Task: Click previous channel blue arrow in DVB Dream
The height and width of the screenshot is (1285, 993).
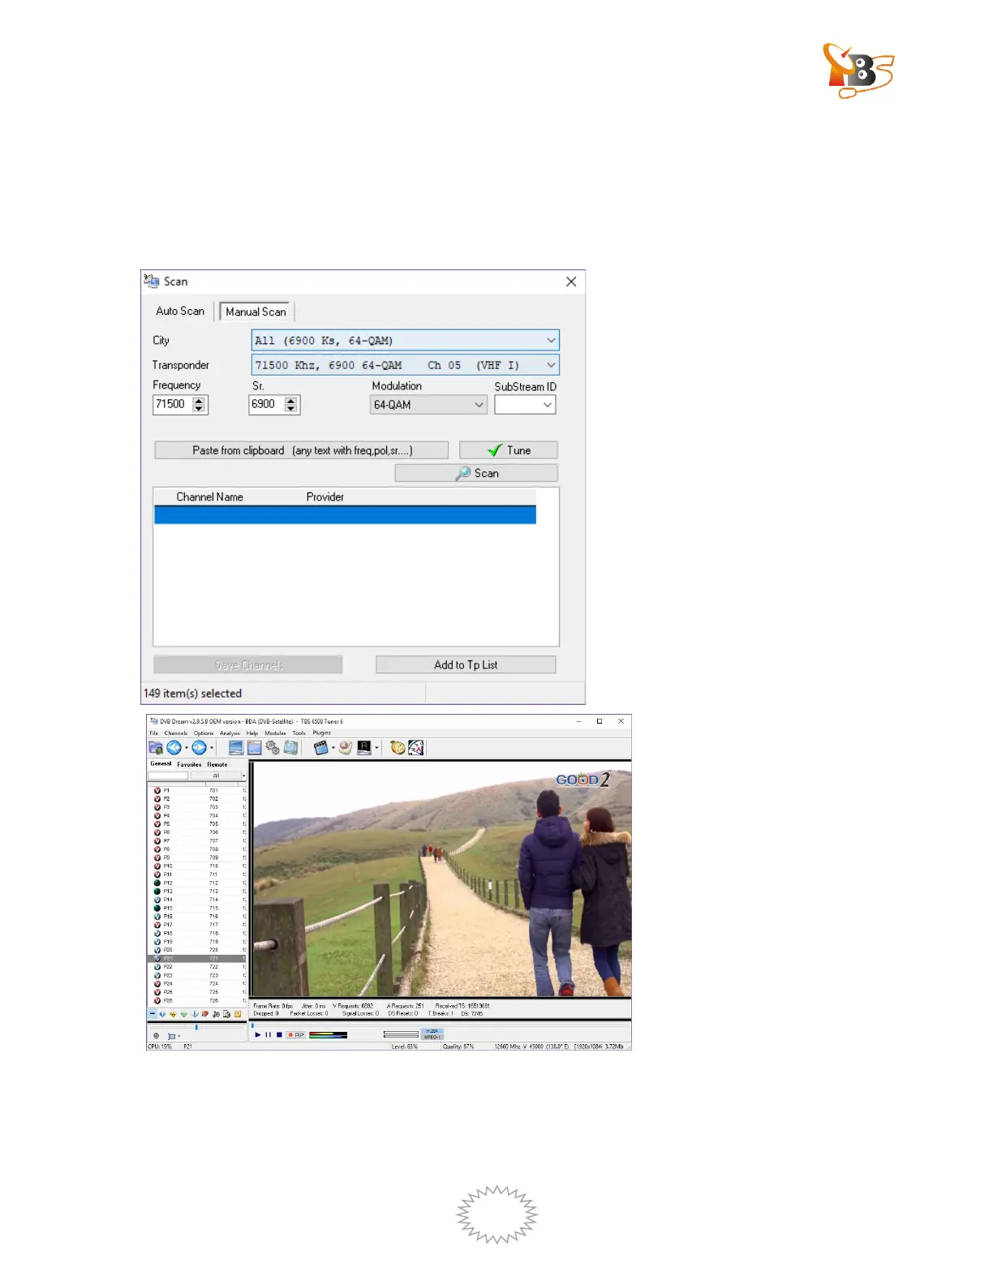Action: tap(174, 748)
